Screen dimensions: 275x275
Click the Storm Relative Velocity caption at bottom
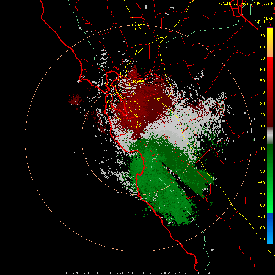[139, 273]
